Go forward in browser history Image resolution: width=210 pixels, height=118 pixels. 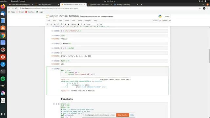click(13, 8)
